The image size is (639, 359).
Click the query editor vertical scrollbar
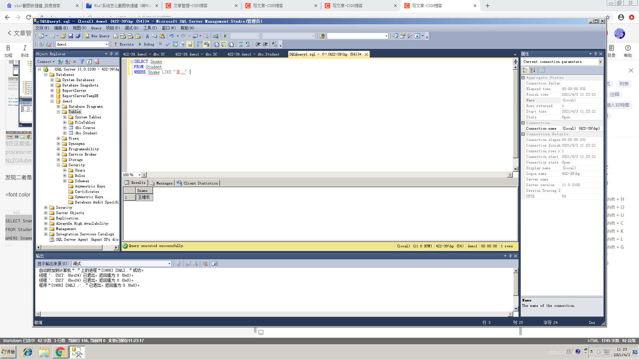click(x=516, y=118)
